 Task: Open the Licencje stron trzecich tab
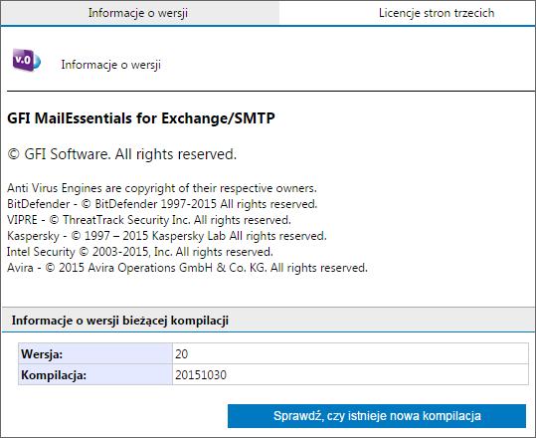pos(437,13)
